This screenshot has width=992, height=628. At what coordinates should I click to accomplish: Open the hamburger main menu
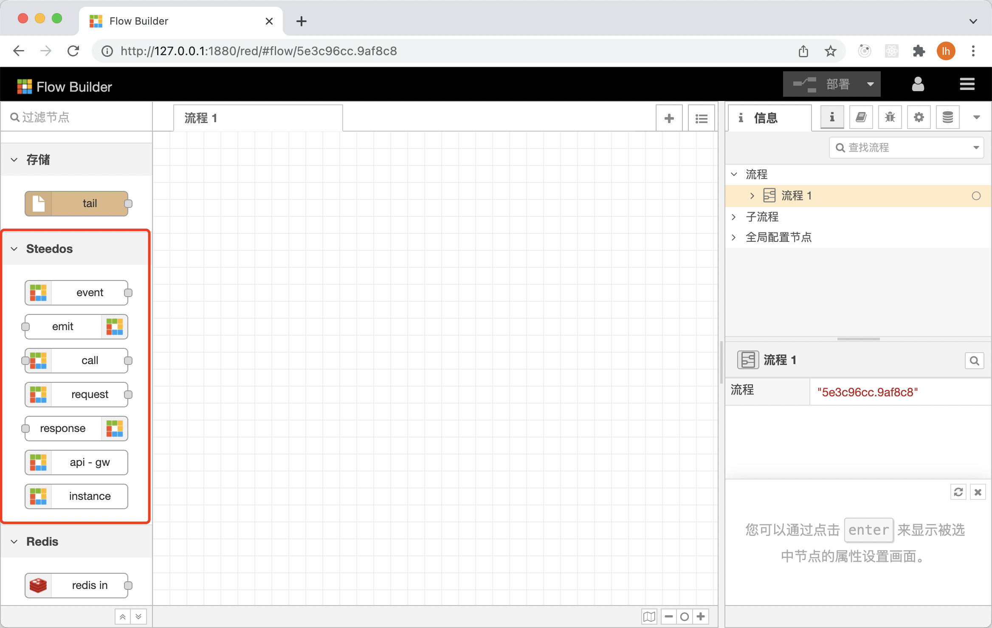pyautogui.click(x=967, y=84)
